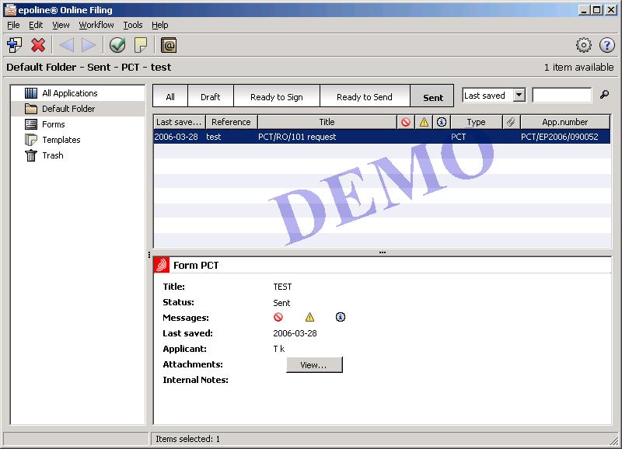The image size is (622, 449).
Task: Click the red error icon beside Messages
Action: click(278, 317)
